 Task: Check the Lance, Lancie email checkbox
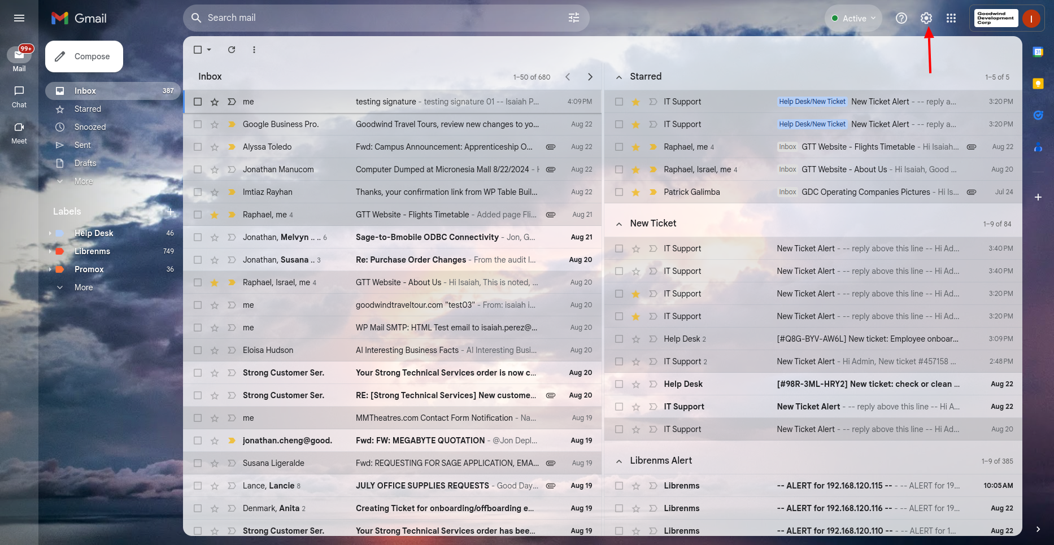coord(198,486)
